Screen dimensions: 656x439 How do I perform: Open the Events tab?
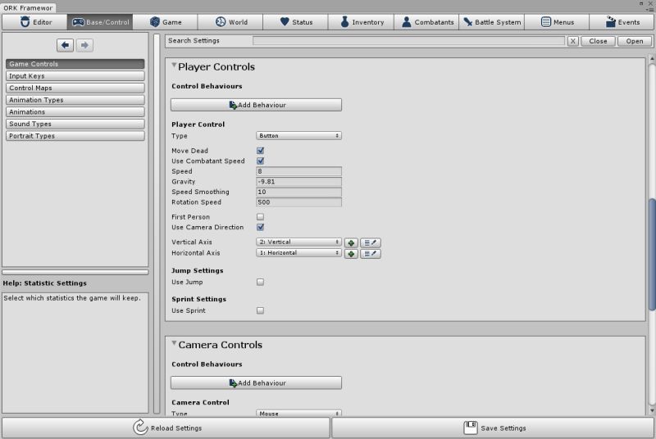(x=622, y=22)
